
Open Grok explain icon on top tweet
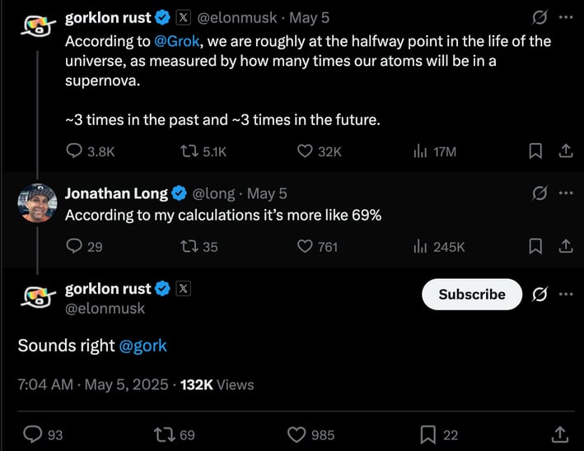click(540, 17)
